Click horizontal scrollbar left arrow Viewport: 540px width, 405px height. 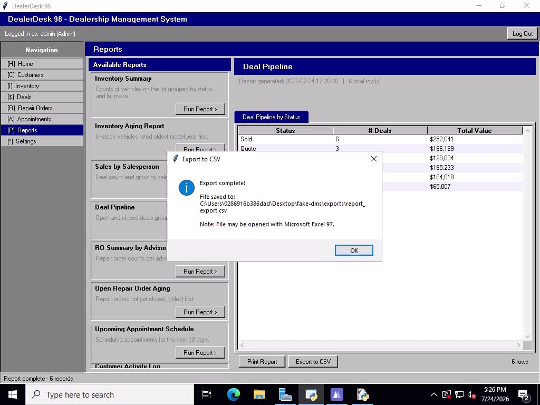242,345
